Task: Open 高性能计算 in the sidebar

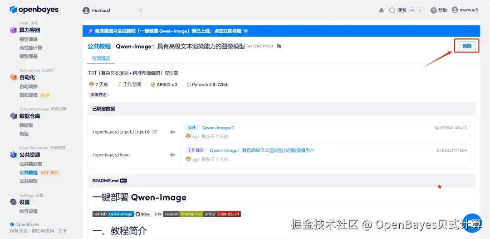Action: tap(31, 48)
